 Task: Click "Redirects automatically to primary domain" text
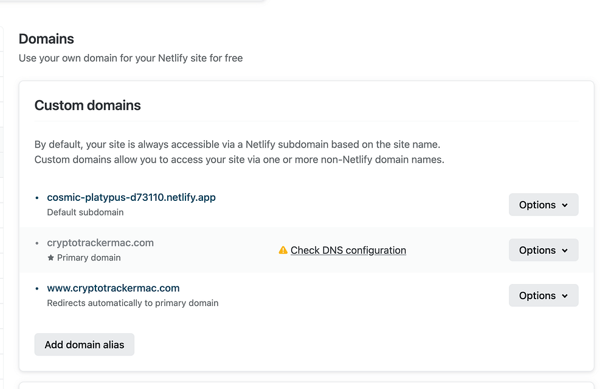(x=133, y=303)
